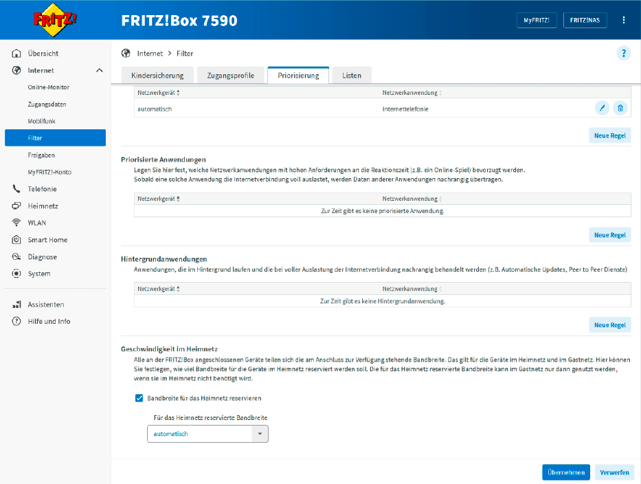
Task: Click the MyFRITZ! header button
Action: click(x=537, y=20)
